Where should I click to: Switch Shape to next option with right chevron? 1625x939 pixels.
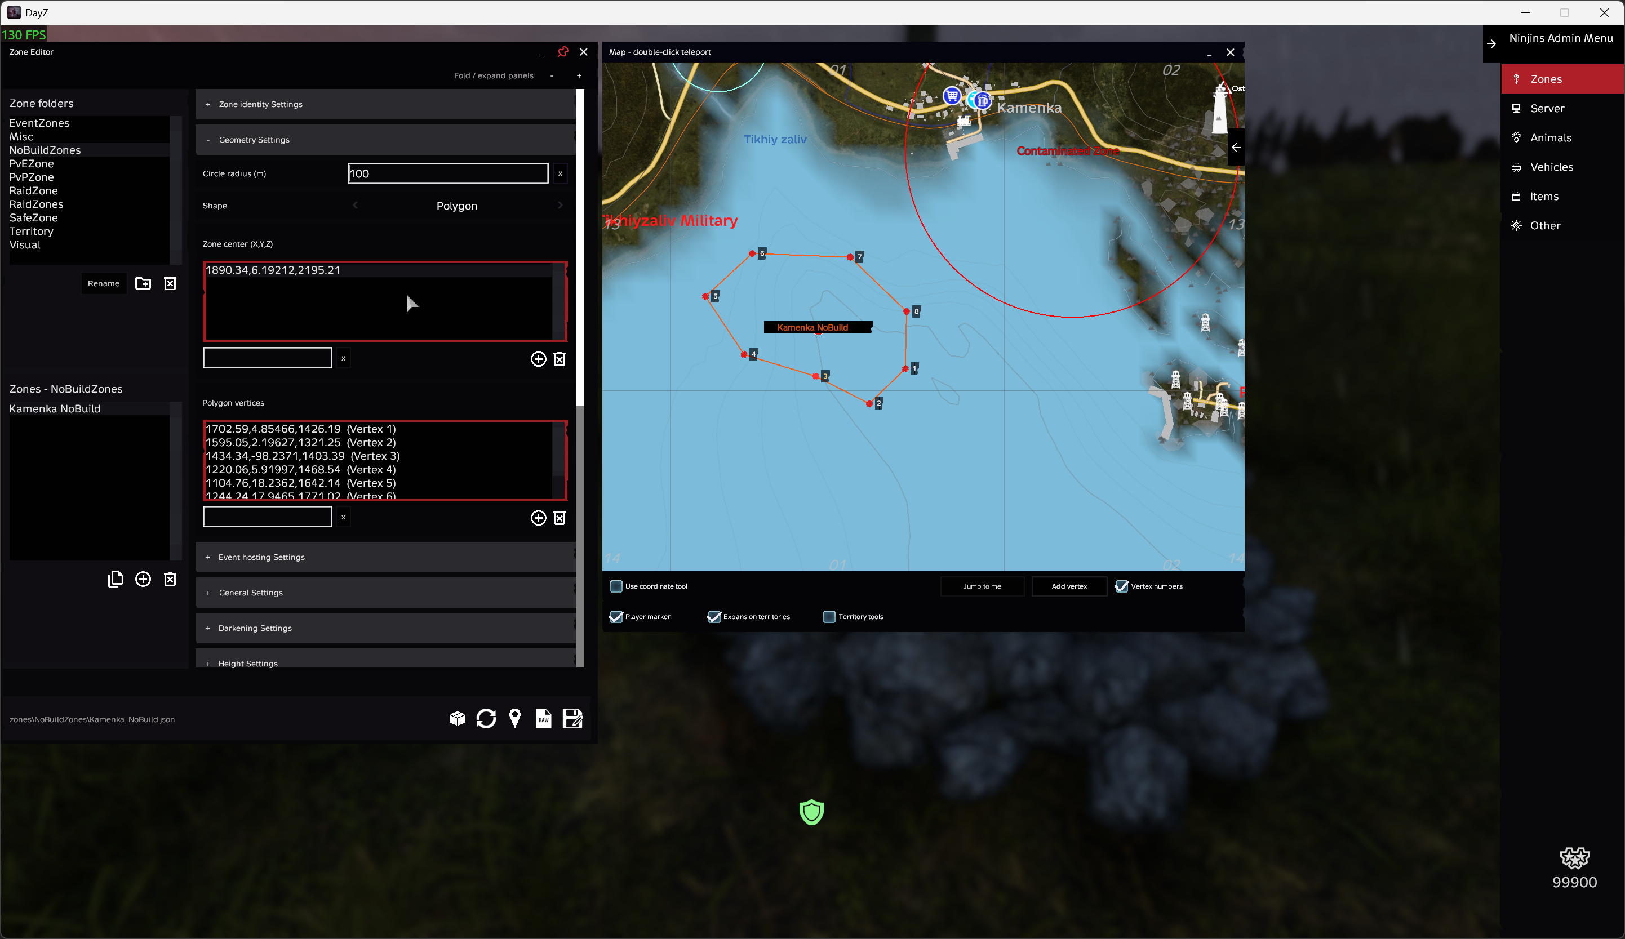(x=560, y=206)
